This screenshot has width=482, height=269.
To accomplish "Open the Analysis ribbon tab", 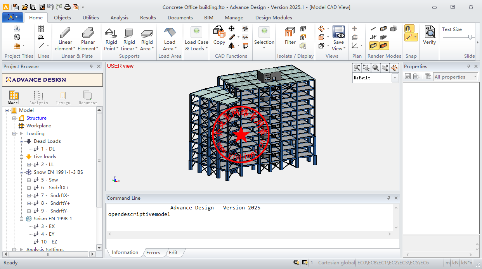I will click(x=119, y=17).
